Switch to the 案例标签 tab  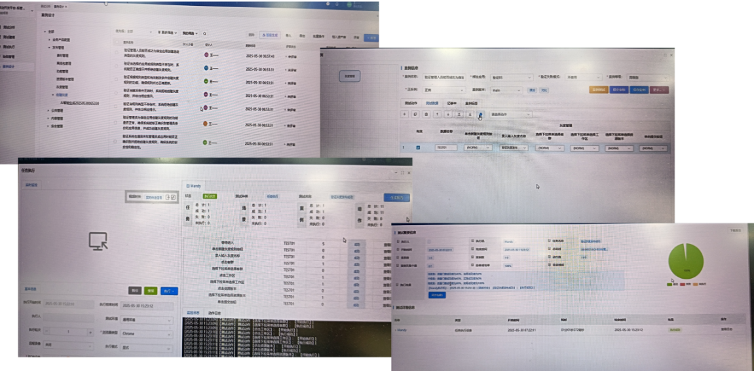click(x=471, y=103)
